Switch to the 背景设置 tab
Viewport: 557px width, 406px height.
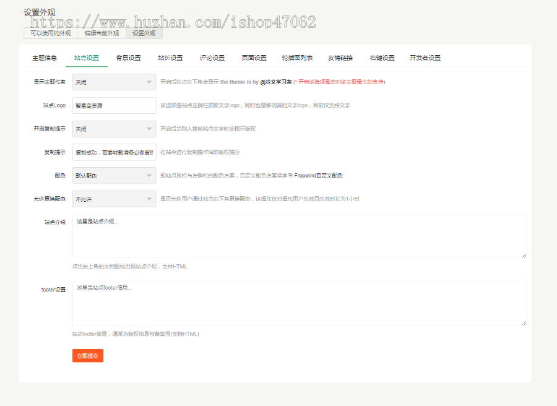(129, 58)
